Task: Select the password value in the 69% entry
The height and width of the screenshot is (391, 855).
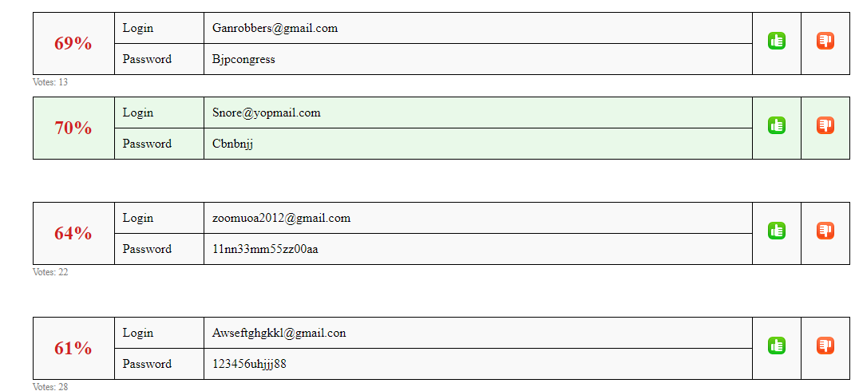Action: [x=243, y=59]
